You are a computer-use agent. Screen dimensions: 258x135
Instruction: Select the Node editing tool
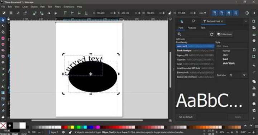(x=3, y=26)
